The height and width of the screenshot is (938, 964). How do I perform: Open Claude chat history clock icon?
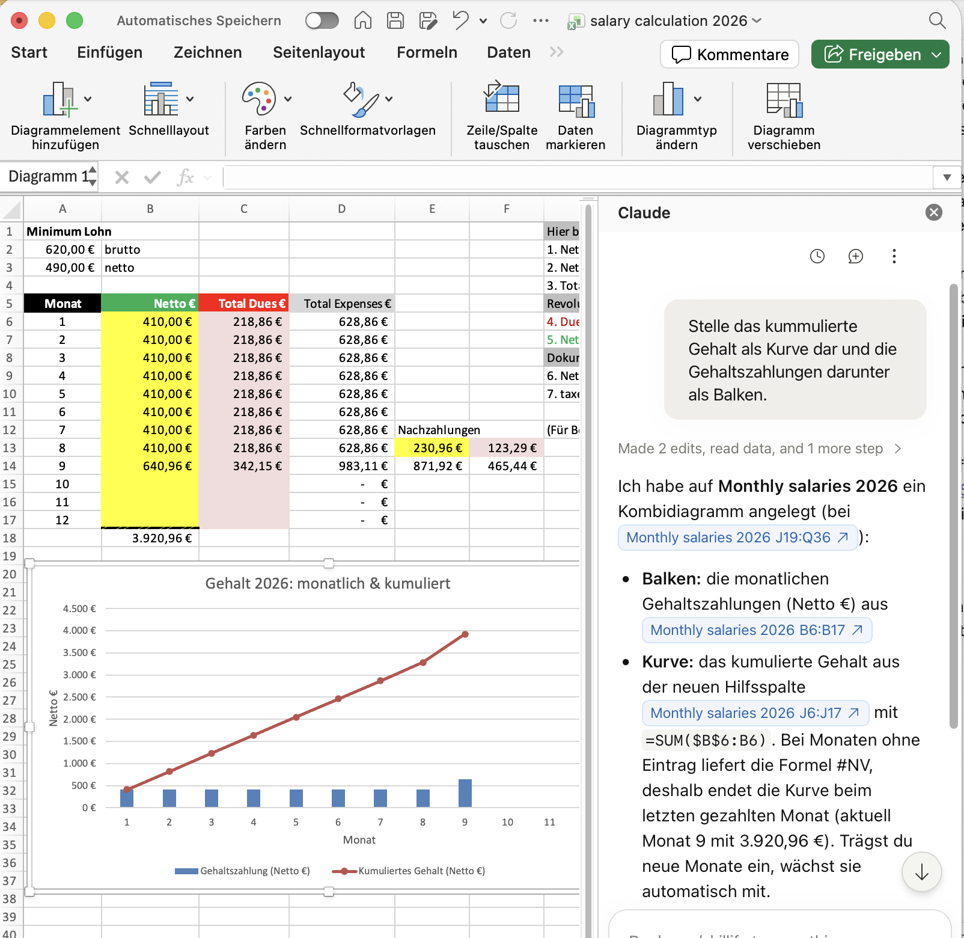coord(817,256)
